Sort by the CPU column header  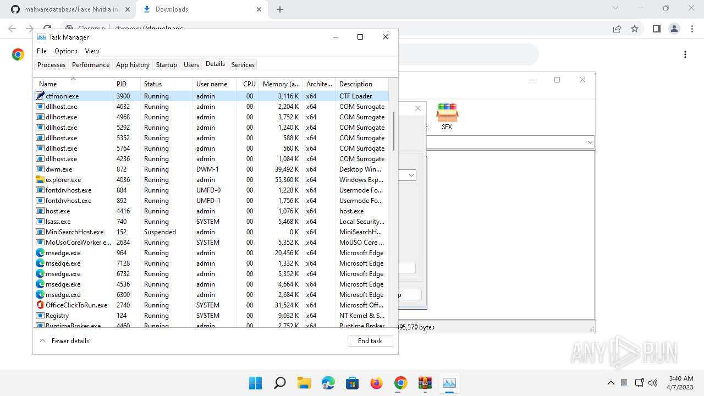click(x=249, y=84)
